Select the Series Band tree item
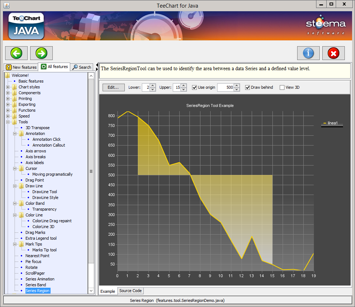This screenshot has height=307, width=355. click(36, 285)
